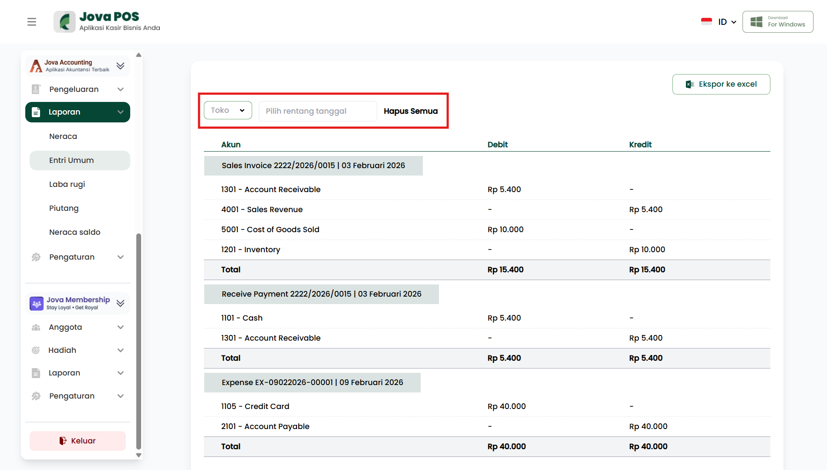Click the Jova Membership logo icon

click(37, 304)
